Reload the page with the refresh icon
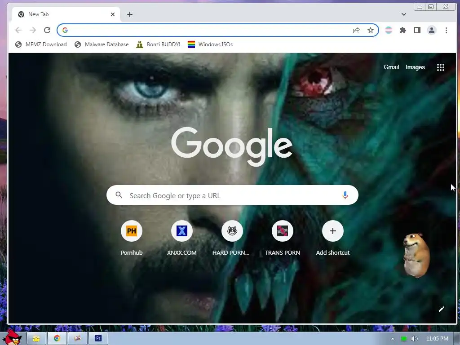 click(x=47, y=30)
